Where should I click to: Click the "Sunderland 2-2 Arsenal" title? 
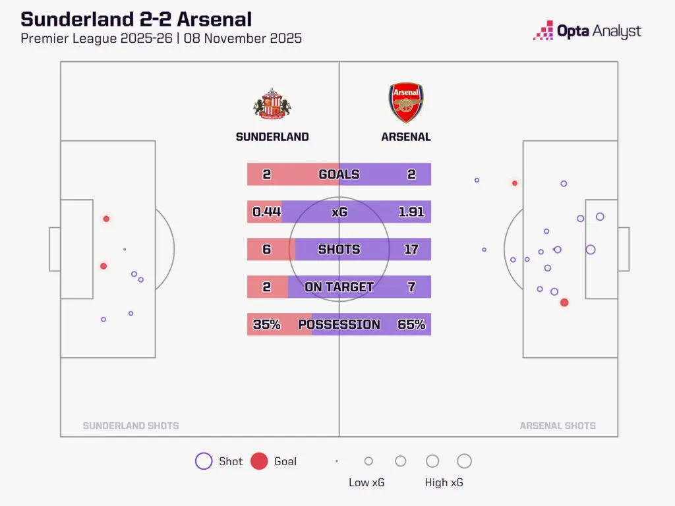[136, 18]
